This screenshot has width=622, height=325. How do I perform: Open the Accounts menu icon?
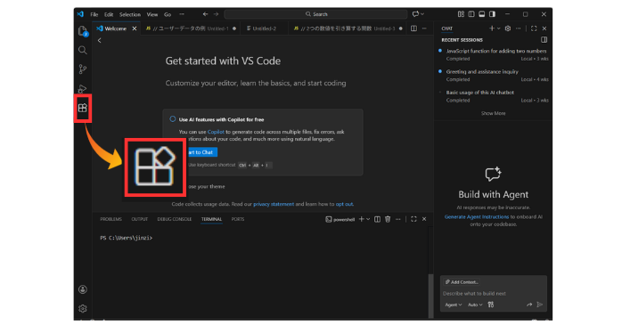coord(83,289)
